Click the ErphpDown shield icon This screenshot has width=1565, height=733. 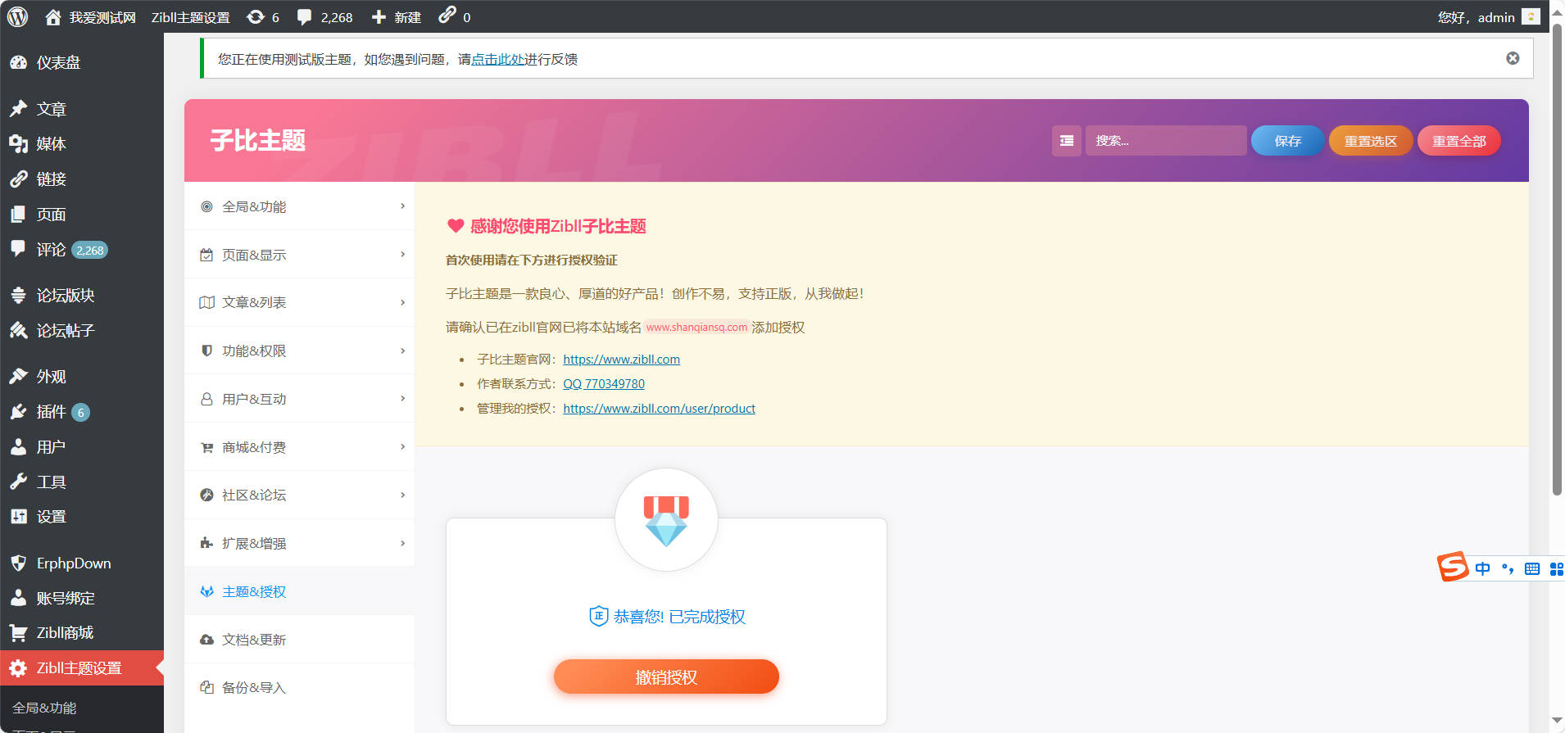tap(18, 563)
